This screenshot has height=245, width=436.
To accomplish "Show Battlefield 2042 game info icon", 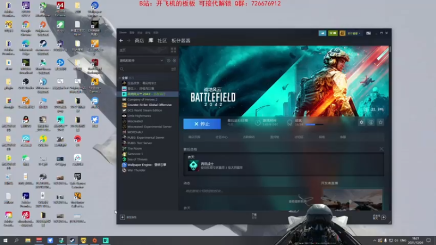I will click(371, 122).
